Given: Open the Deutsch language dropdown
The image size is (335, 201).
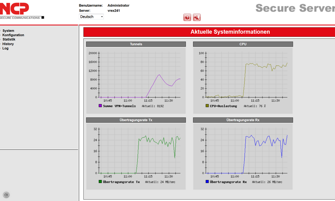Looking at the screenshot, I should (x=91, y=17).
